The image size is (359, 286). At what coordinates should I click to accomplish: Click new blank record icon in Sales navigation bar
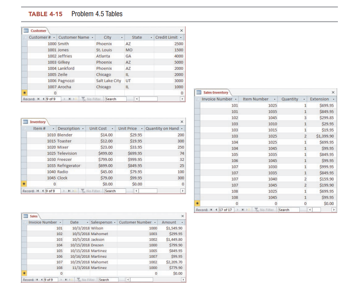(x=70, y=279)
